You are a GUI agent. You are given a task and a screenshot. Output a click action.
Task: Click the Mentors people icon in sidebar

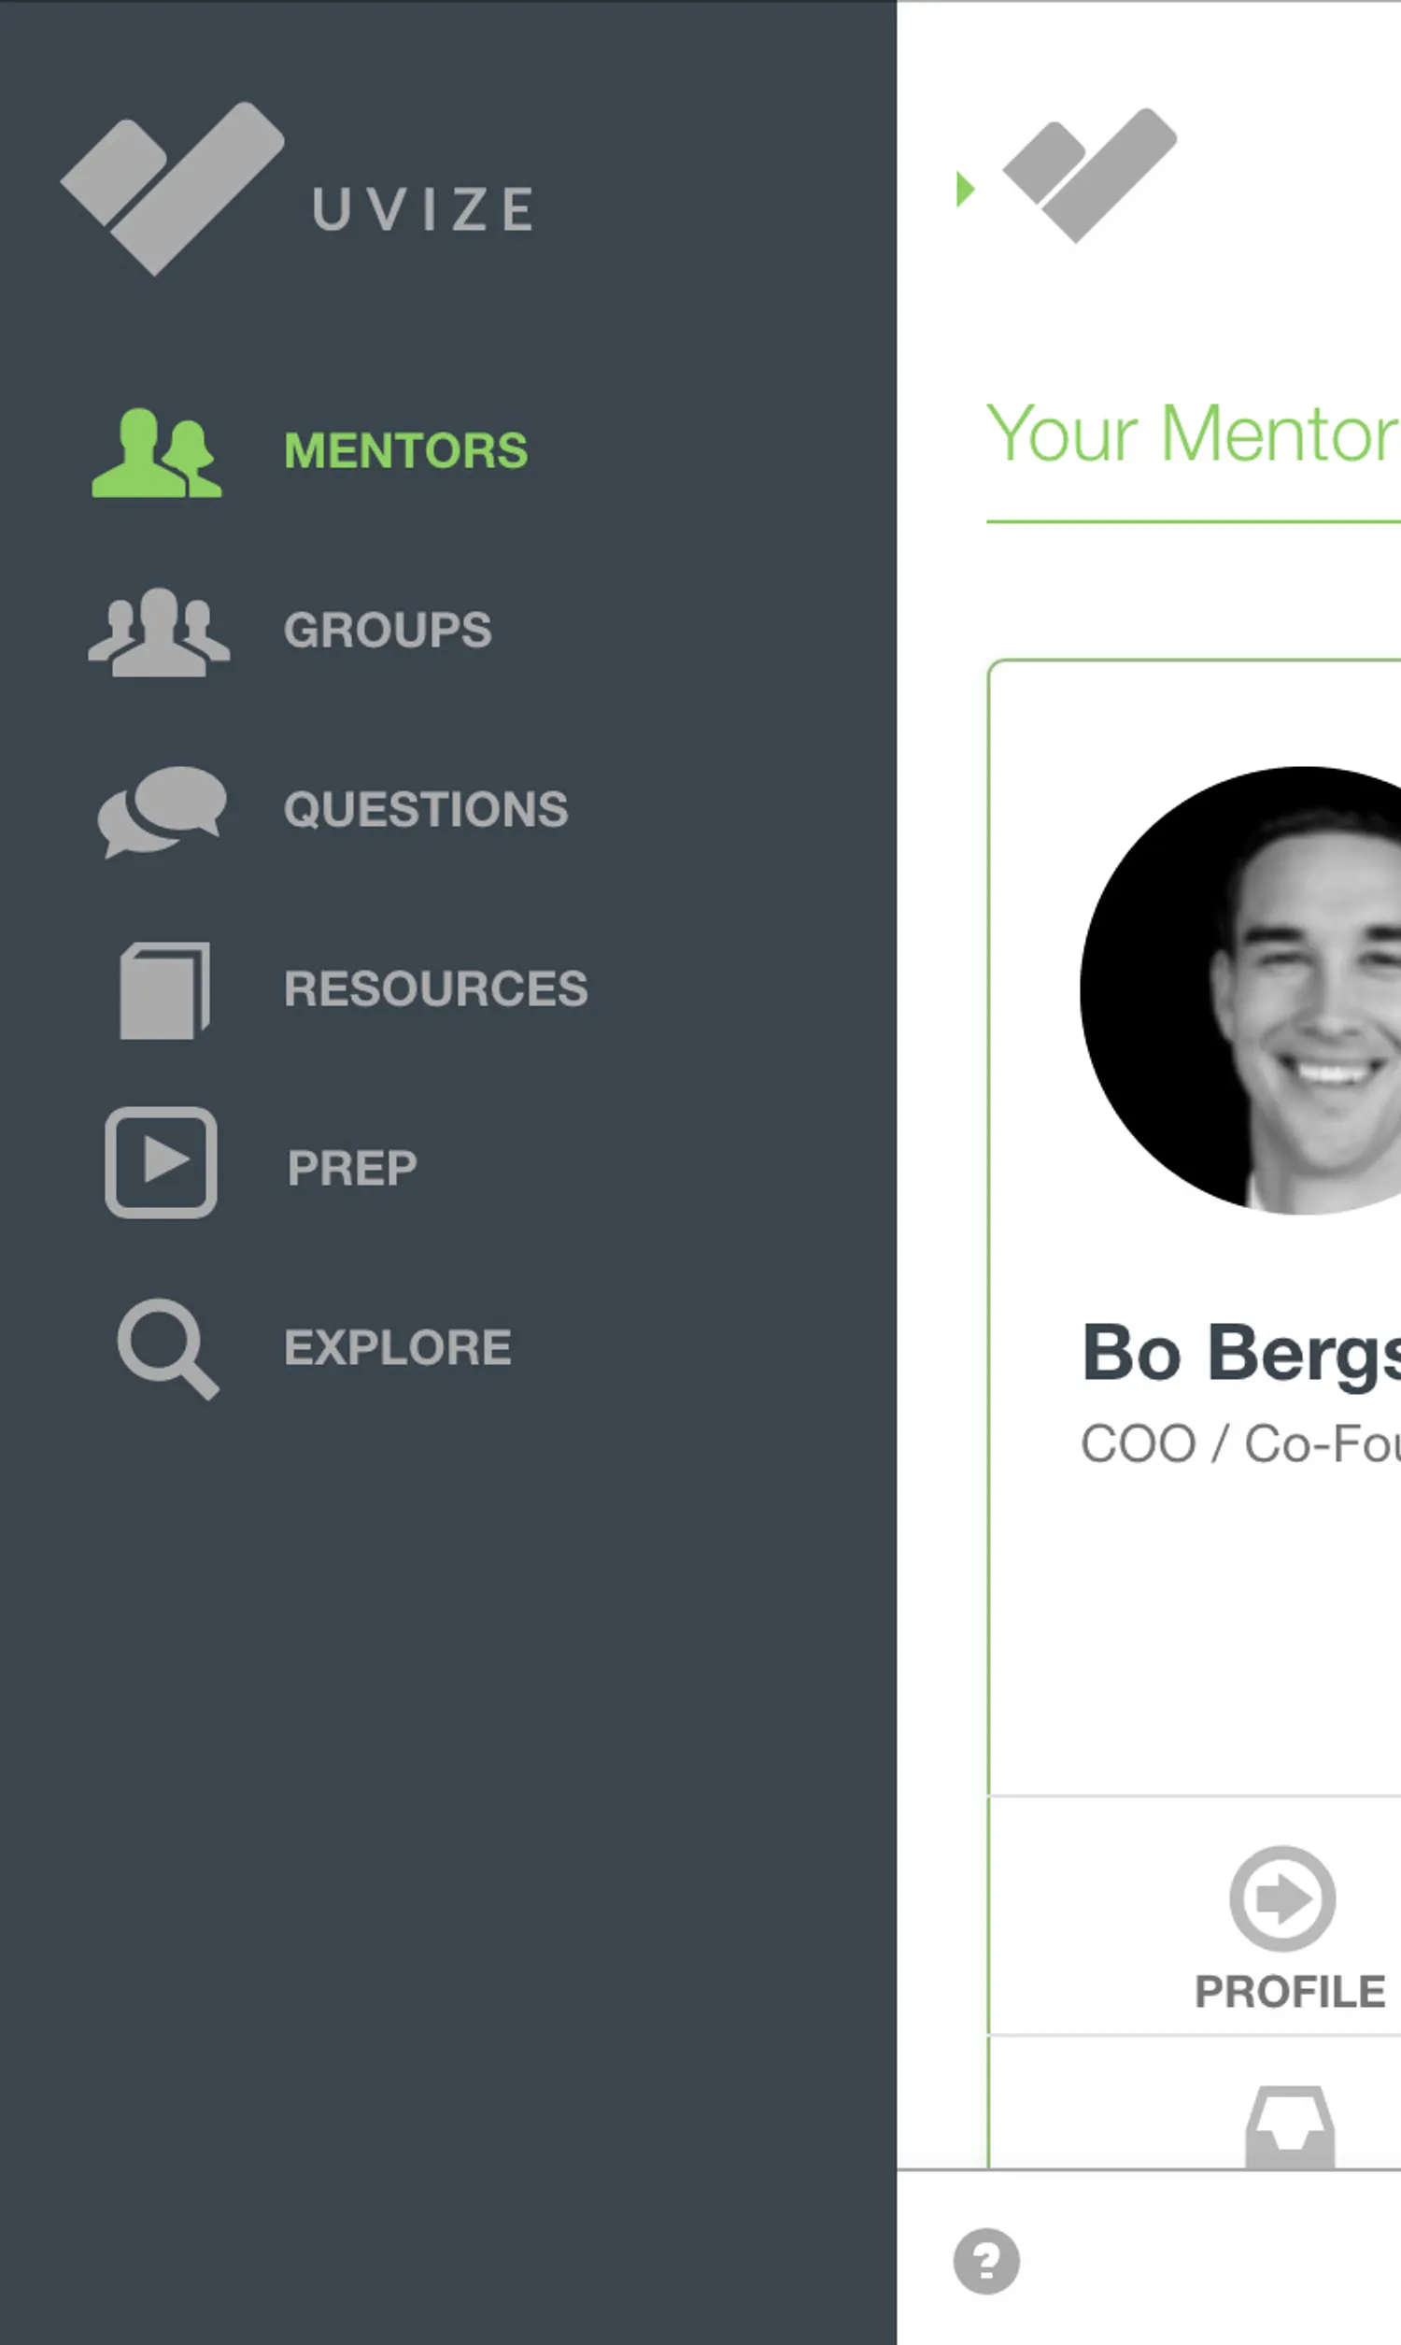157,452
